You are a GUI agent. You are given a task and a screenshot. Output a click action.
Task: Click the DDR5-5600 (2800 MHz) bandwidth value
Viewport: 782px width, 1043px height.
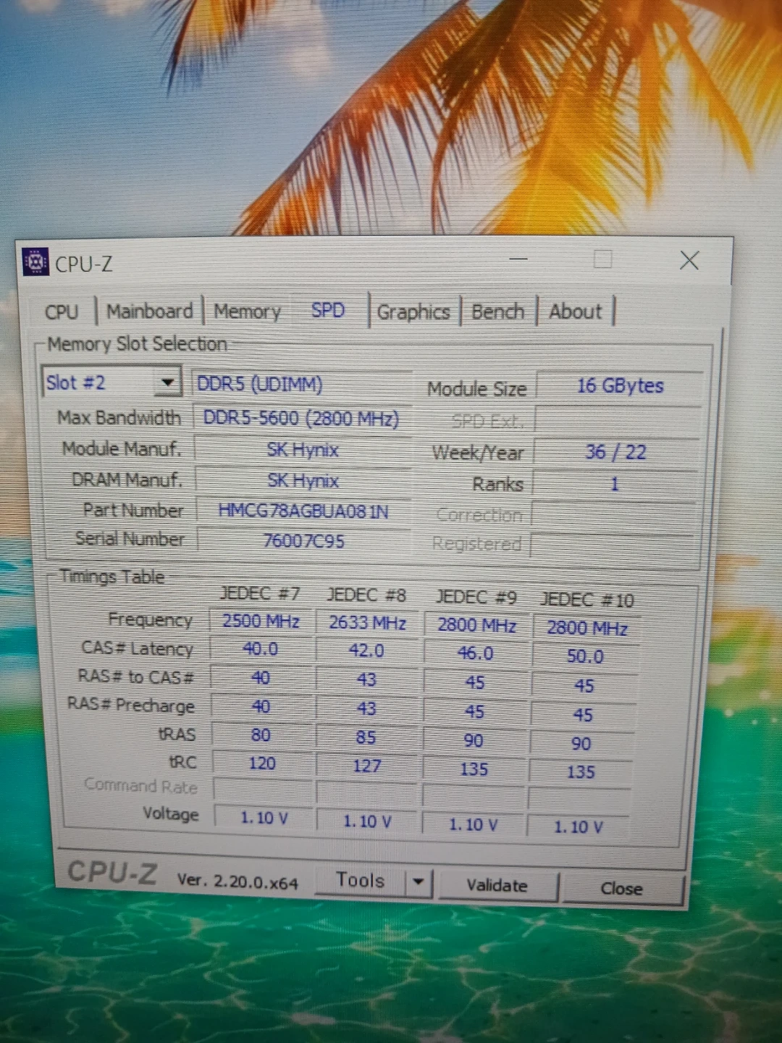pyautogui.click(x=302, y=418)
